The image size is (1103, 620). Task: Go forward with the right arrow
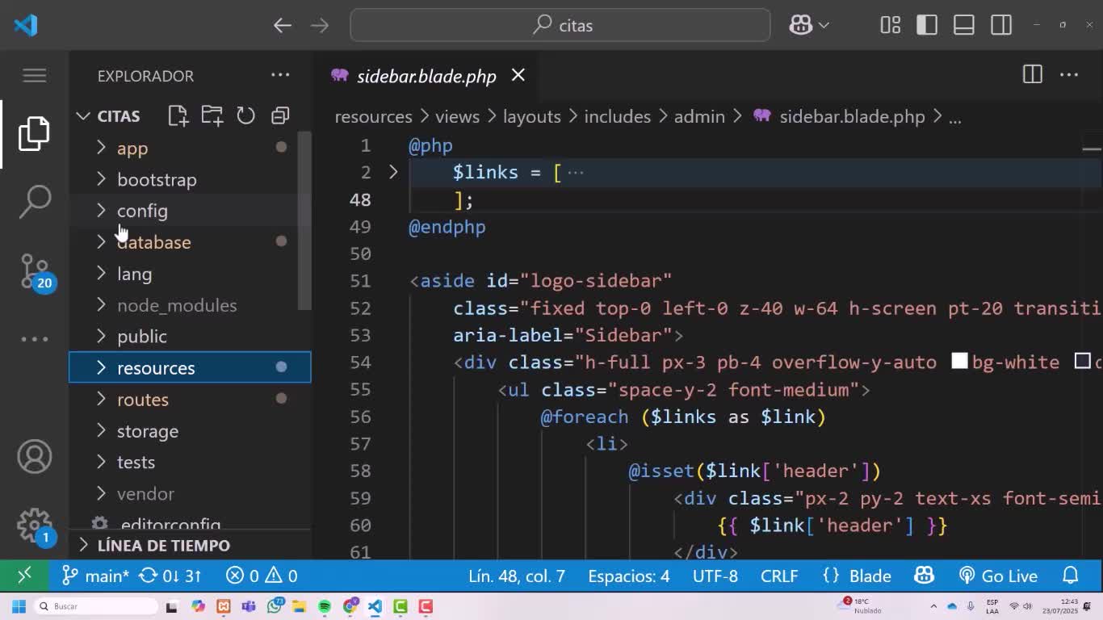coord(320,25)
